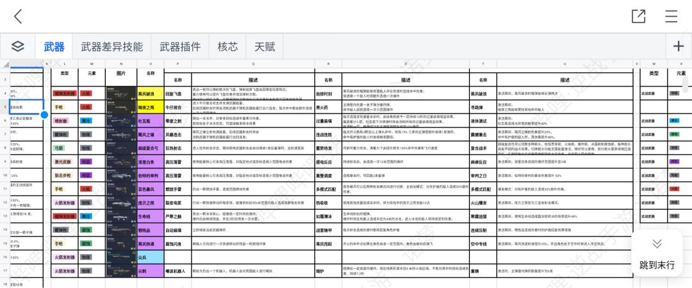Select the 嘲讽机器人 skill cell
This screenshot has width=692, height=288.
pyautogui.click(x=178, y=271)
